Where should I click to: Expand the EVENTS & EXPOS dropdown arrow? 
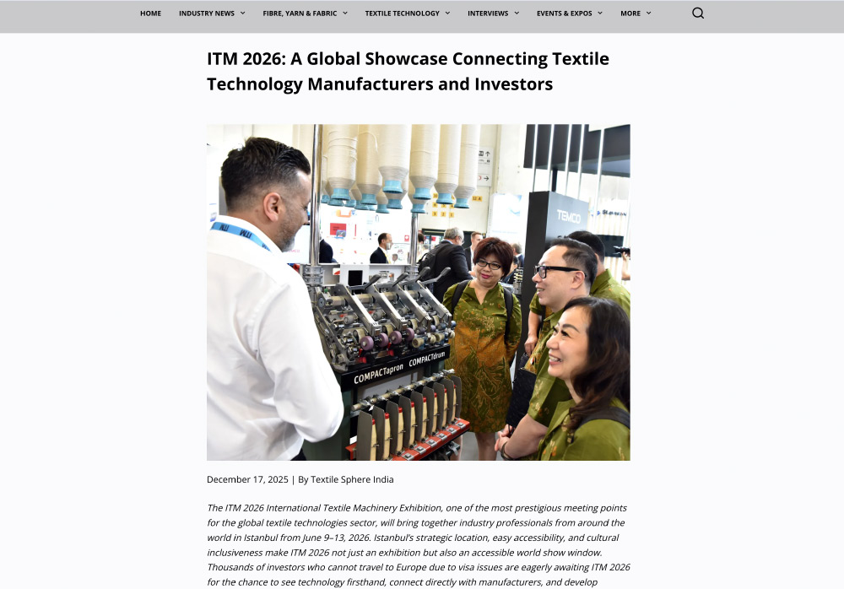[600, 14]
